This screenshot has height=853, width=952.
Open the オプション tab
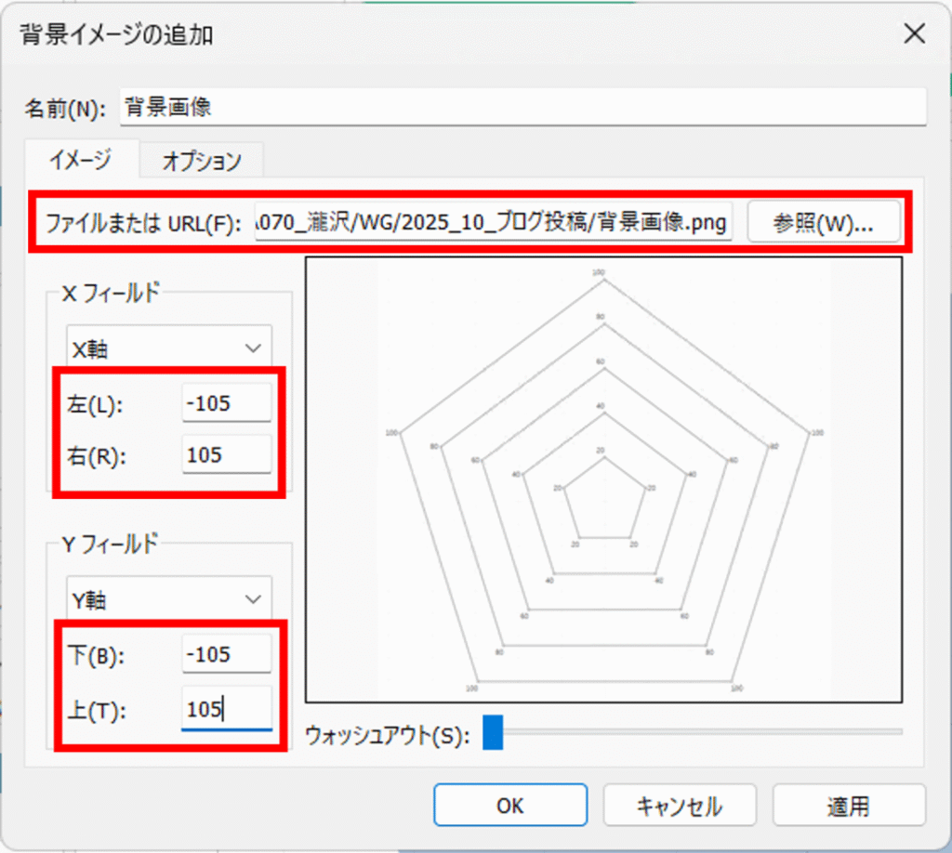coord(202,161)
